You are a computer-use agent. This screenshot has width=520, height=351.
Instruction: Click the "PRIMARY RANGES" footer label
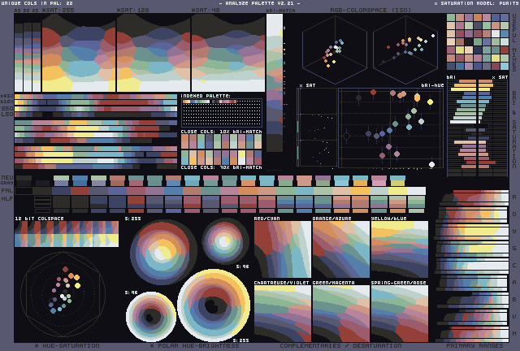point(474,345)
